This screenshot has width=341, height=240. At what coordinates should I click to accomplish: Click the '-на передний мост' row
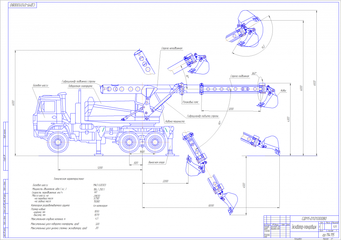coord(44,199)
